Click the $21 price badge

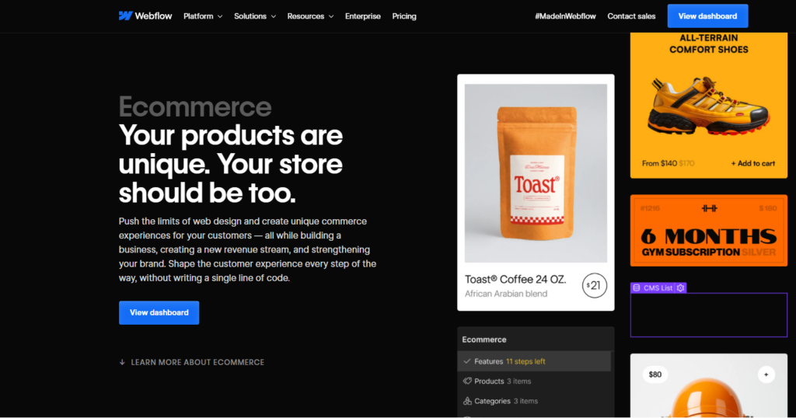(595, 286)
